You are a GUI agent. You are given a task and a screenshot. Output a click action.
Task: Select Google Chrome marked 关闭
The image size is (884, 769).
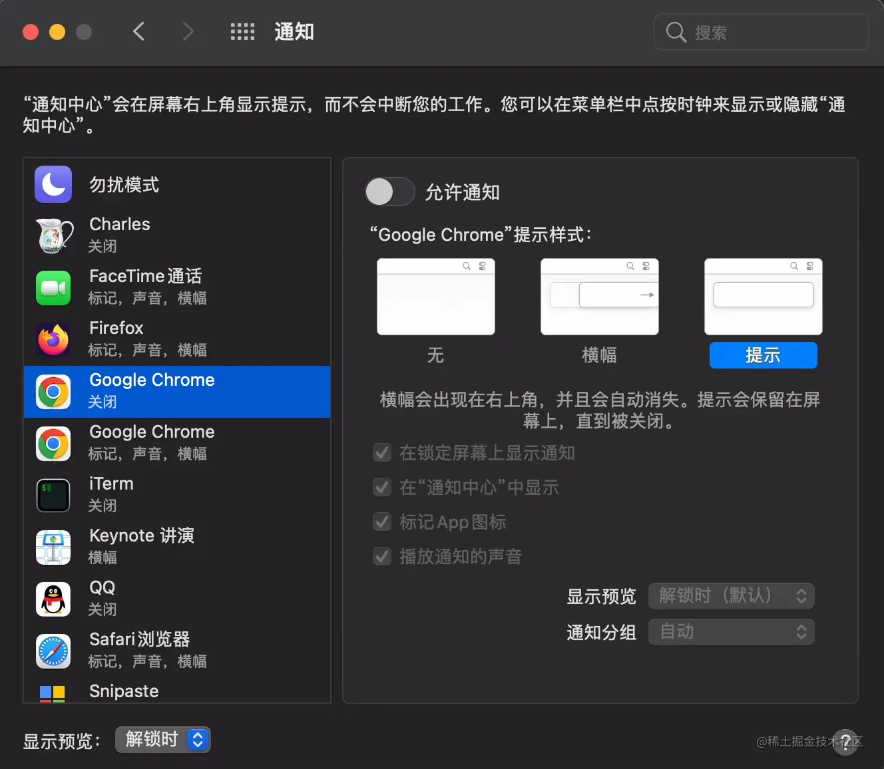click(x=177, y=392)
